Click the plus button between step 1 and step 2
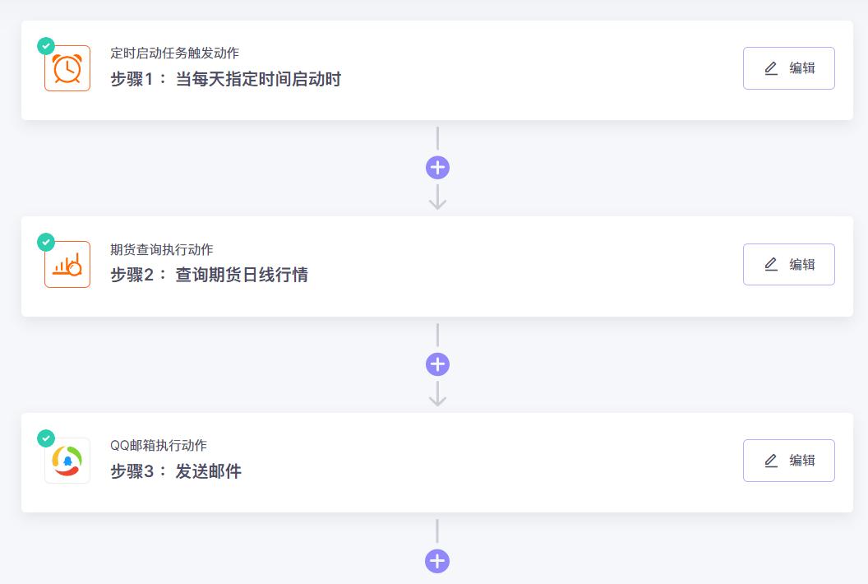Image resolution: width=868 pixels, height=584 pixels. pos(437,167)
